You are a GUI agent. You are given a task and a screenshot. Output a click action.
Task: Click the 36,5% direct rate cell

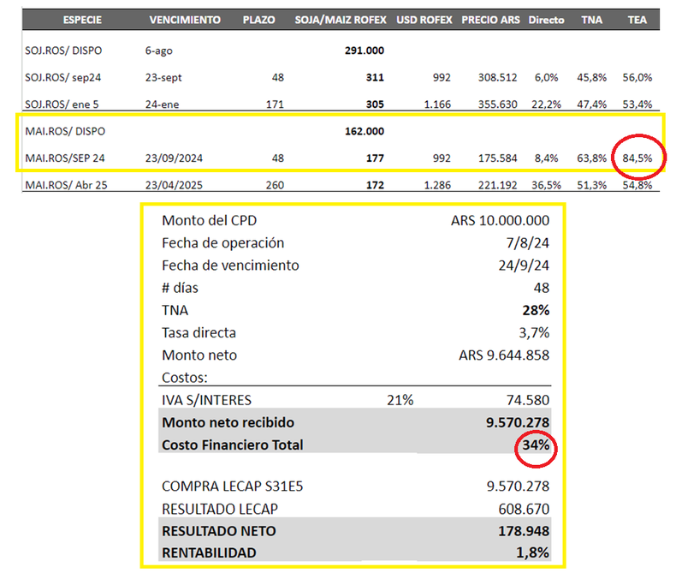546,185
